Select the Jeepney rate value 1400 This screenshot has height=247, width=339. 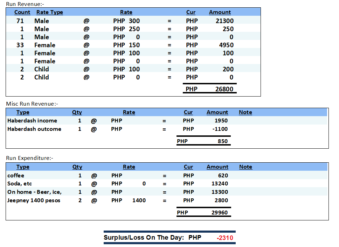139,200
